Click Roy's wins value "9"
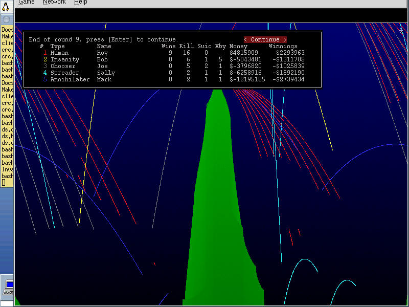 pyautogui.click(x=170, y=53)
